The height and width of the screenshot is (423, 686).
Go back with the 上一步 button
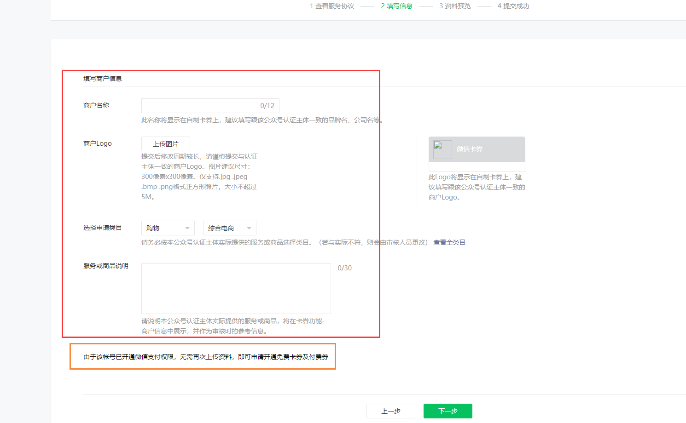(390, 411)
